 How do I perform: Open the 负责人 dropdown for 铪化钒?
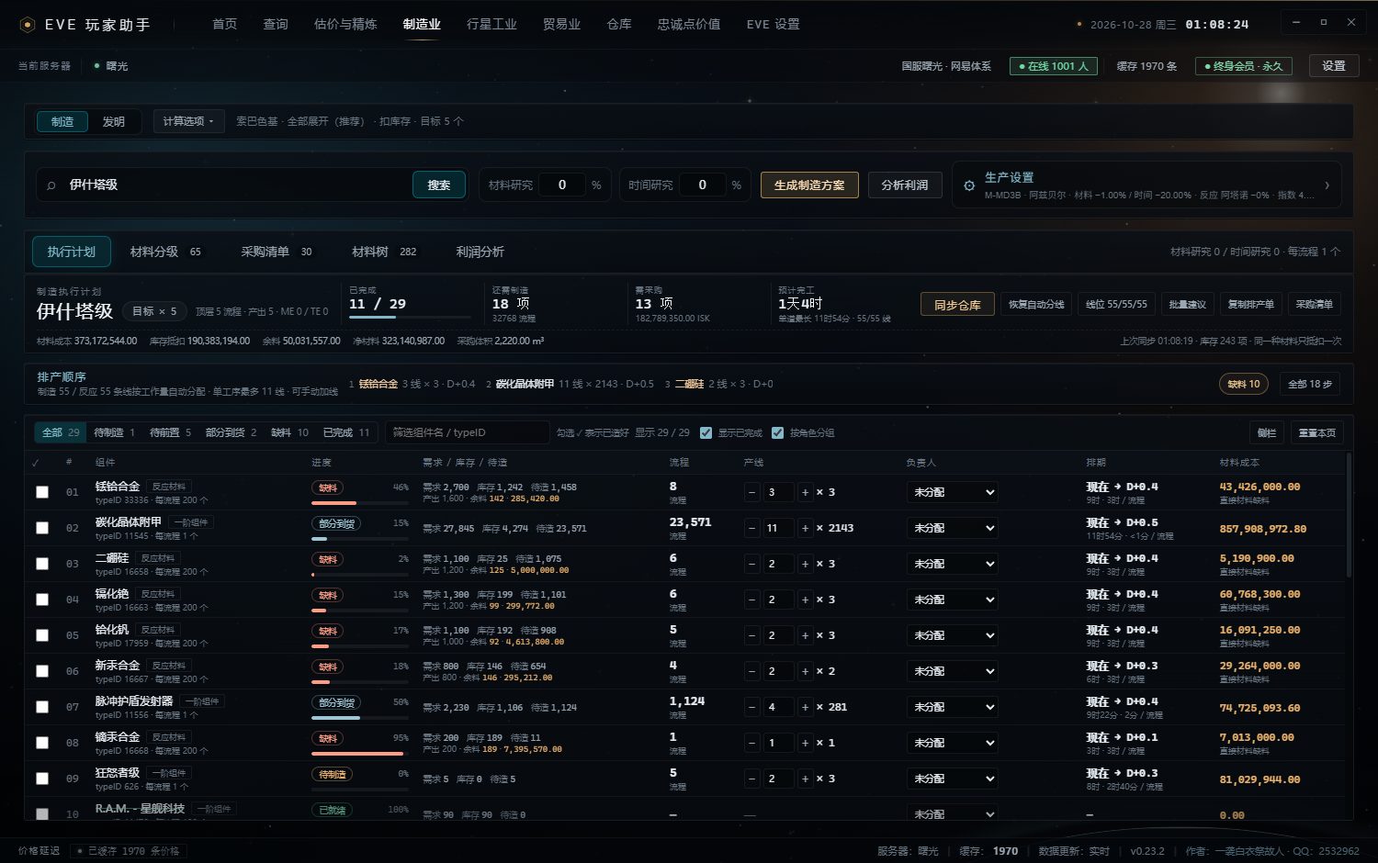(953, 635)
